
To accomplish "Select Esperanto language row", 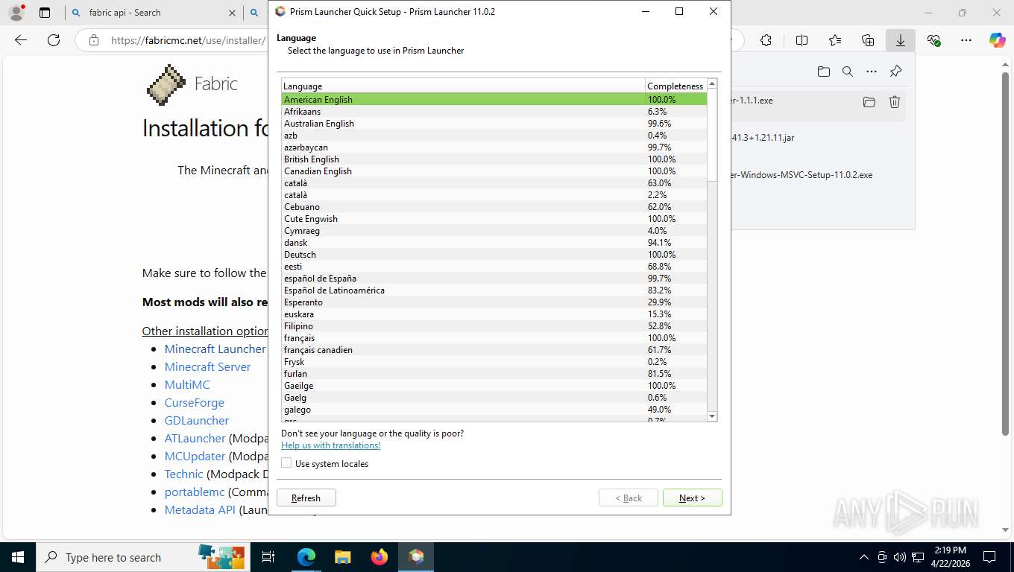I will (494, 302).
